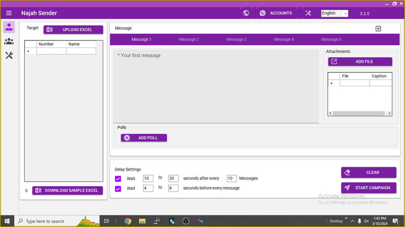Click the UPLOAD EXCEL button

coord(73,30)
